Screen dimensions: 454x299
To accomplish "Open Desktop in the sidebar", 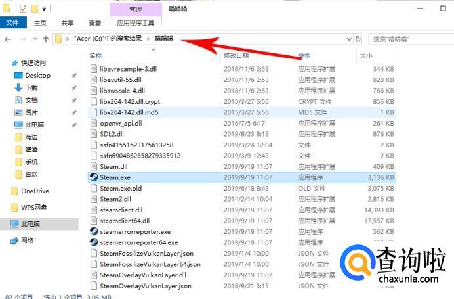I will point(32,76).
